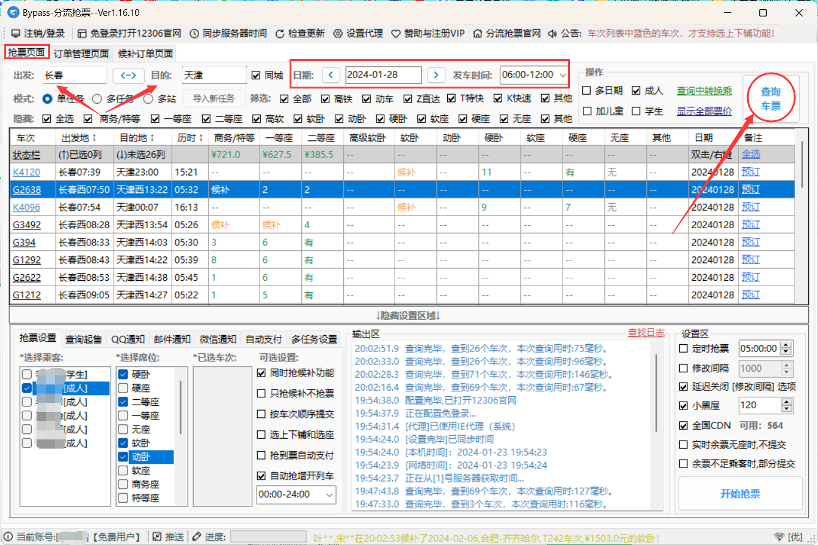Enable 多日期 checkbox
818x545 pixels.
(586, 90)
